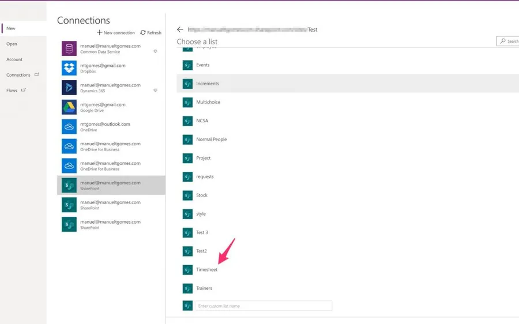
Task: Click the premium diamond icon beside Dynamics 365
Action: coord(155,91)
